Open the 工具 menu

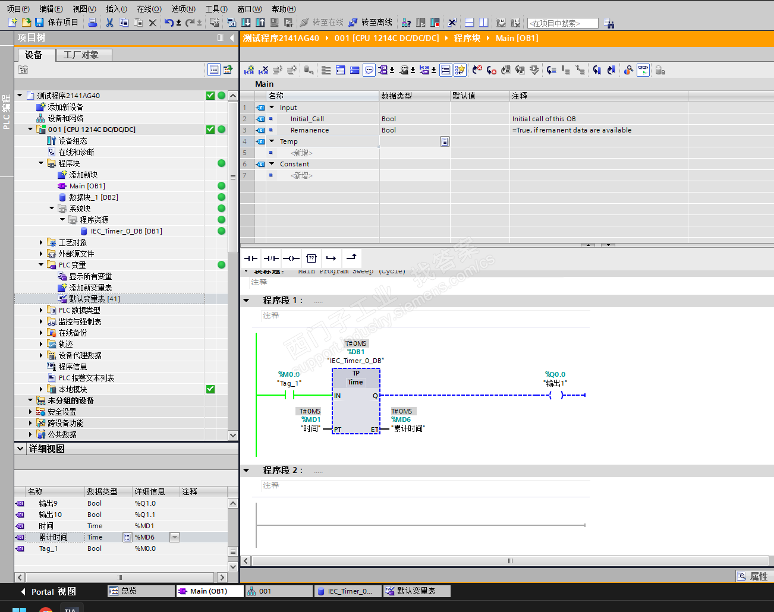216,9
